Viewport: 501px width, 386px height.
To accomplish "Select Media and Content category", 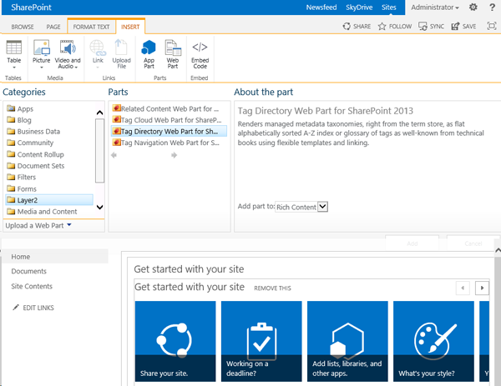I will pos(43,212).
